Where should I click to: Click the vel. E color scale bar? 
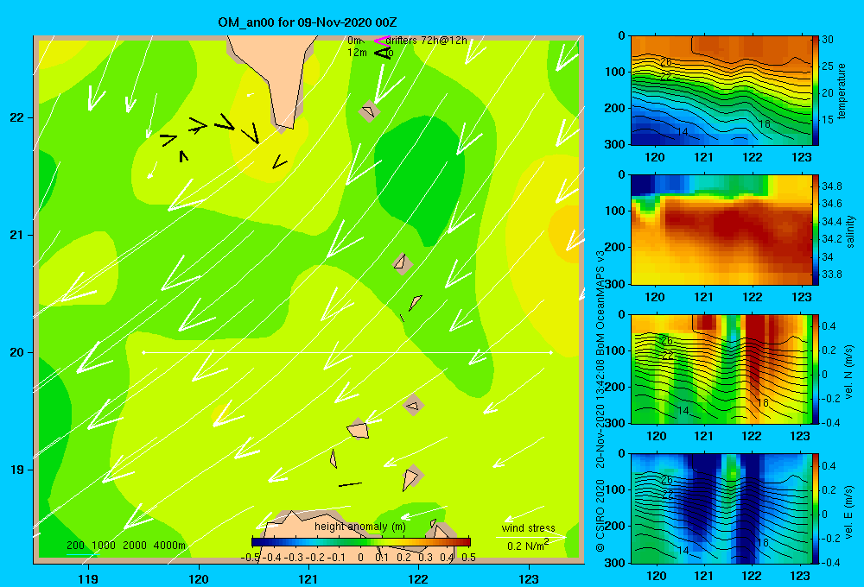[x=815, y=508]
